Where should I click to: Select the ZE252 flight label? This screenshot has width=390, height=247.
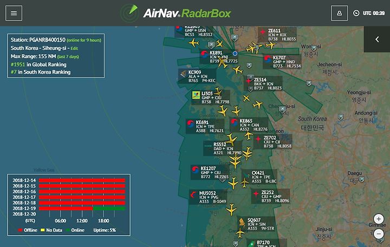271,196
